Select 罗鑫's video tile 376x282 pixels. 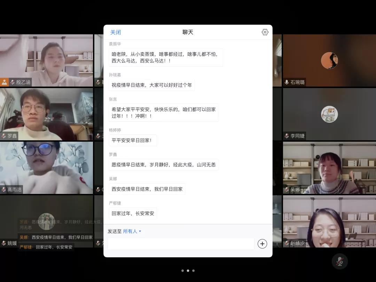tap(47, 113)
